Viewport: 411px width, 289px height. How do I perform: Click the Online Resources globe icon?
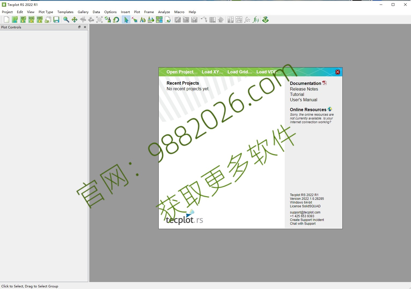[x=330, y=109]
